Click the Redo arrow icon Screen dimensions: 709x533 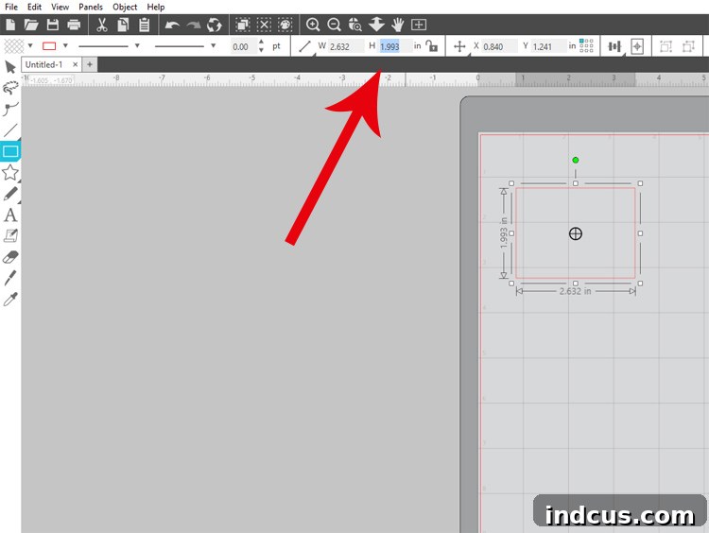click(194, 25)
